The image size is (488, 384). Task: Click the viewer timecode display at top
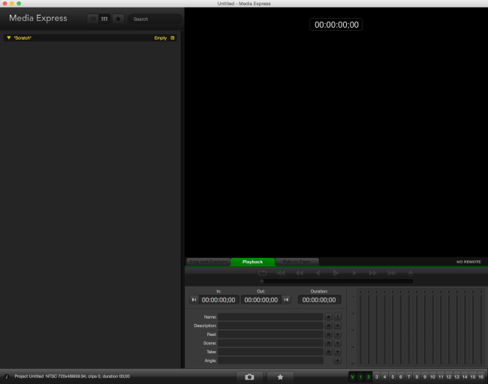(x=336, y=25)
